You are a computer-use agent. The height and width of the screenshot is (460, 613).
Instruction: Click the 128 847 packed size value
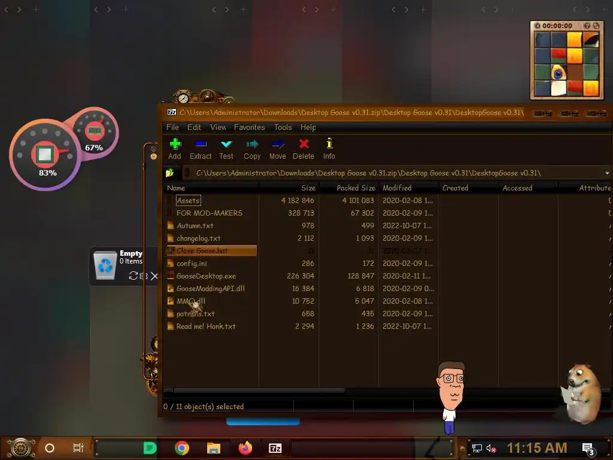point(361,276)
